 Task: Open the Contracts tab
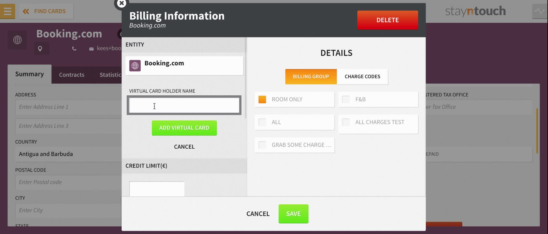[x=72, y=75]
